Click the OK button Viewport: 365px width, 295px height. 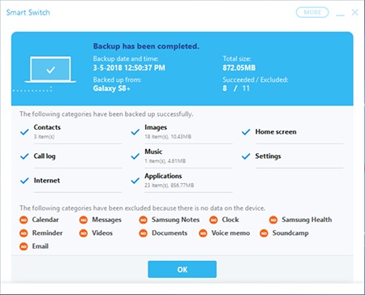(182, 269)
